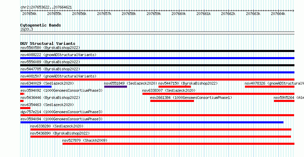This screenshot has width=304, height=157.
Task: Select the blue bar under nsv4088222
Action: pos(157,58)
